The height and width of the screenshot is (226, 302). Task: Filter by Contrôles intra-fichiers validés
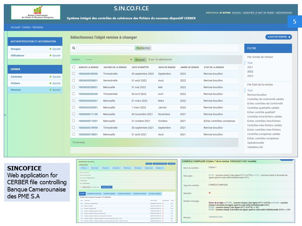[265, 117]
